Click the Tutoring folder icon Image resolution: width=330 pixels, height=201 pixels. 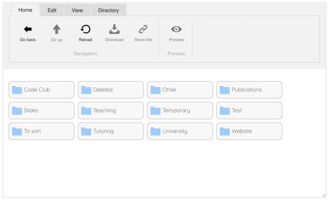point(86,131)
